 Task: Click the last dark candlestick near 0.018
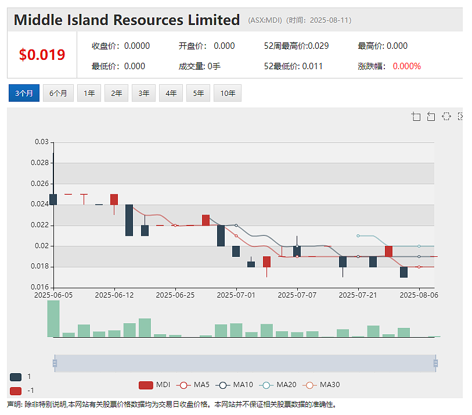pyautogui.click(x=403, y=272)
